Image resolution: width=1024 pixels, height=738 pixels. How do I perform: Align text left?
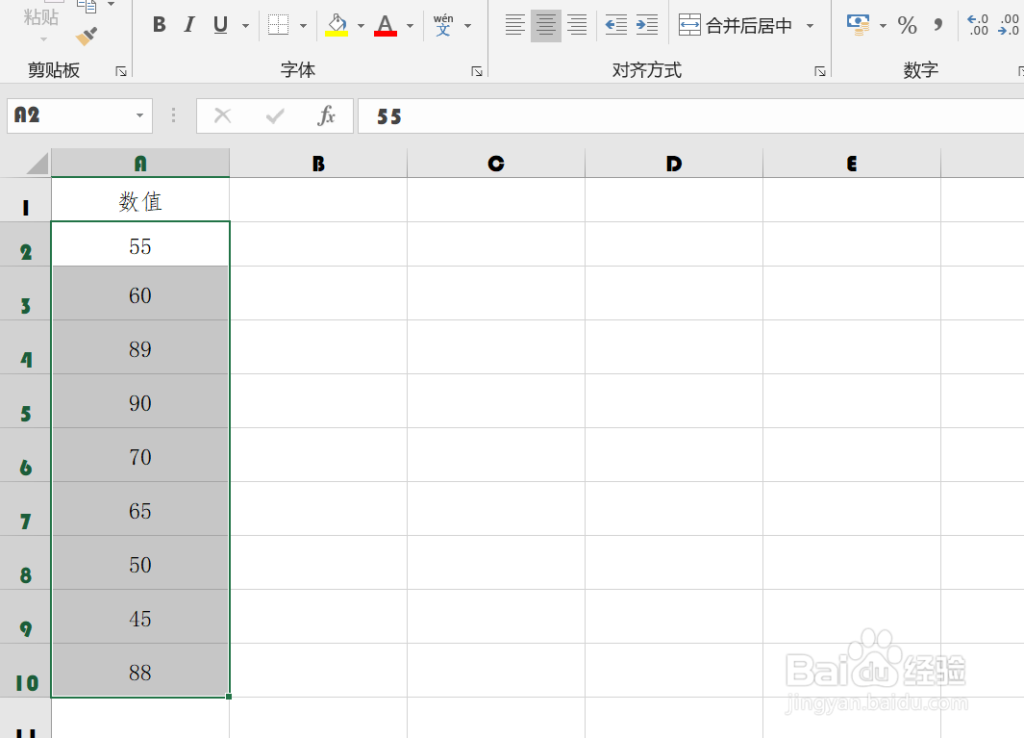click(x=514, y=25)
